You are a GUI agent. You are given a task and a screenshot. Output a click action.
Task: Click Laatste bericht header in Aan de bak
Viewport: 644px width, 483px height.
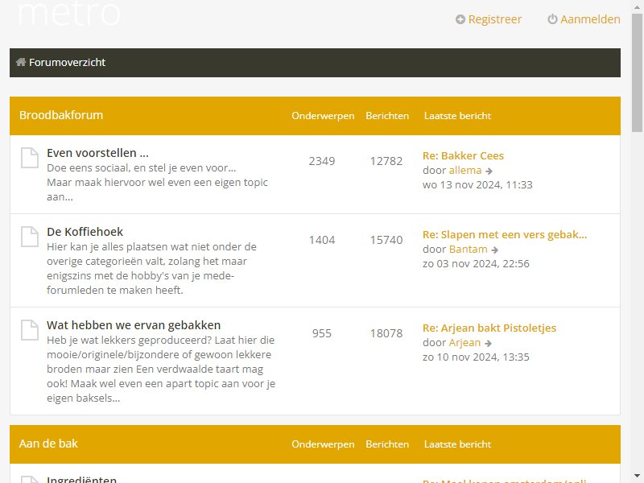click(457, 444)
